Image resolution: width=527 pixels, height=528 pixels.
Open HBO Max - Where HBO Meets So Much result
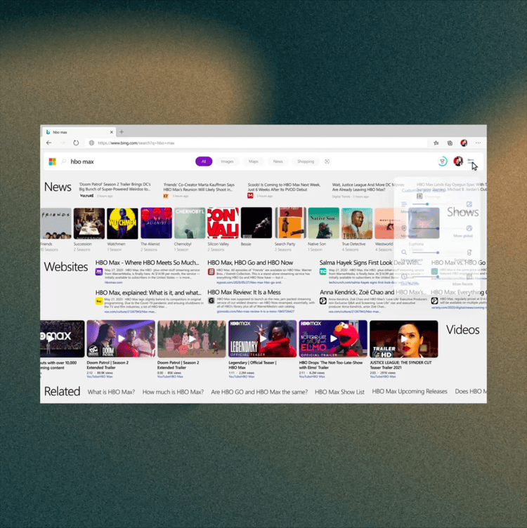pos(147,263)
